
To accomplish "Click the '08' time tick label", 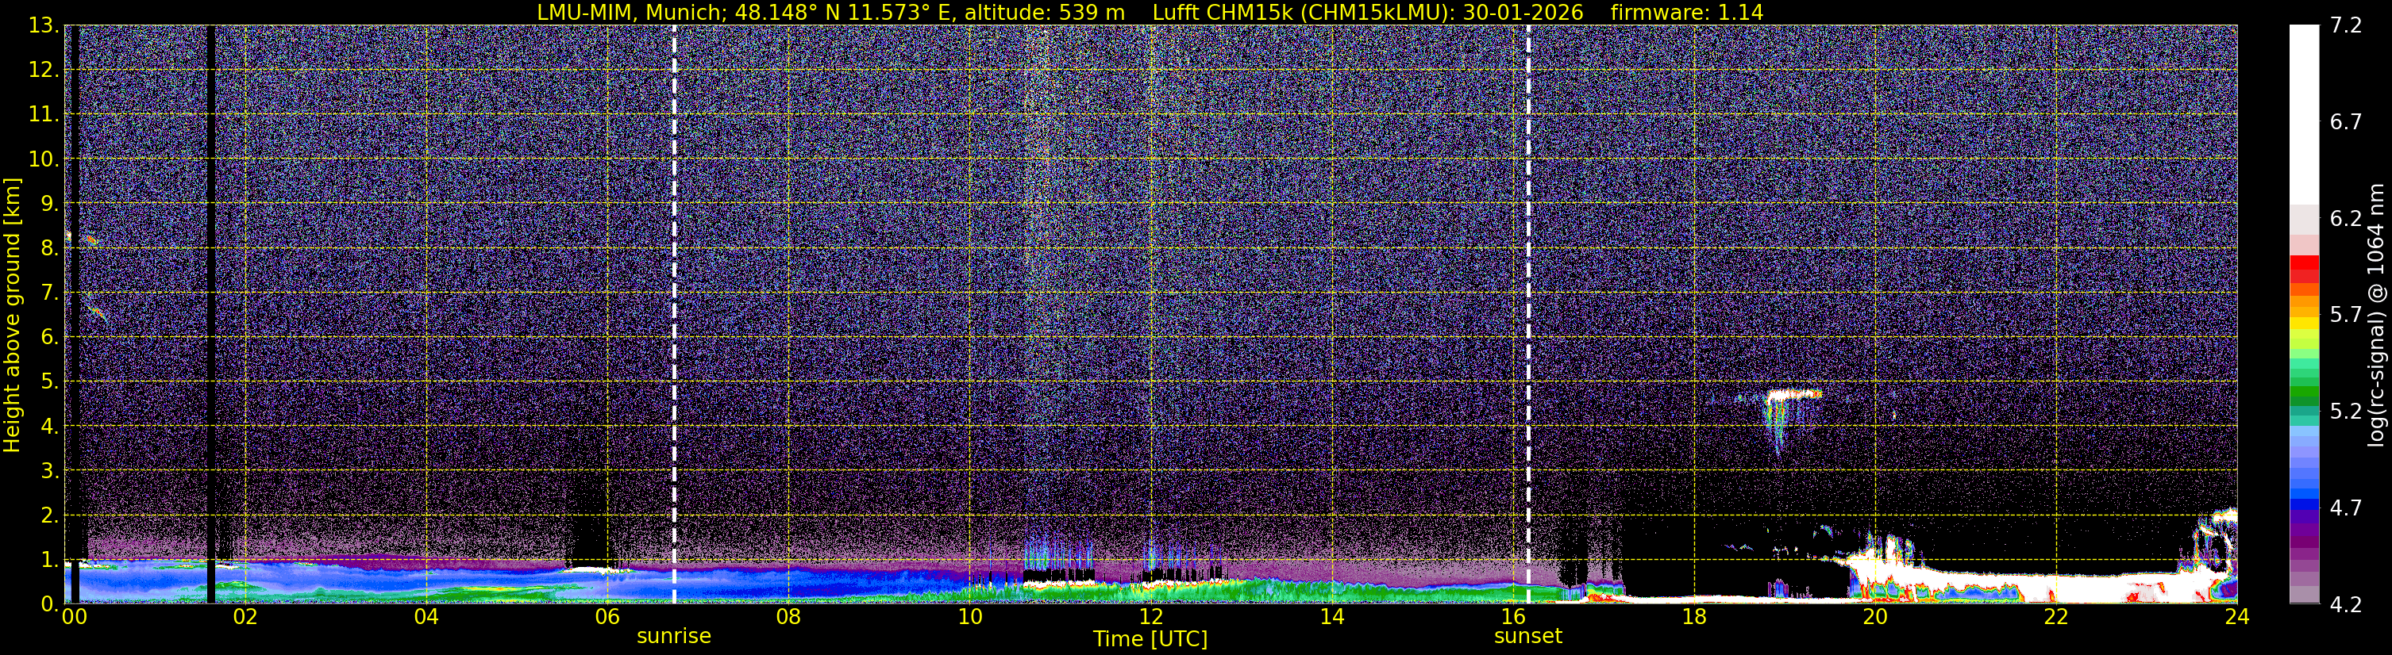I will click(788, 617).
